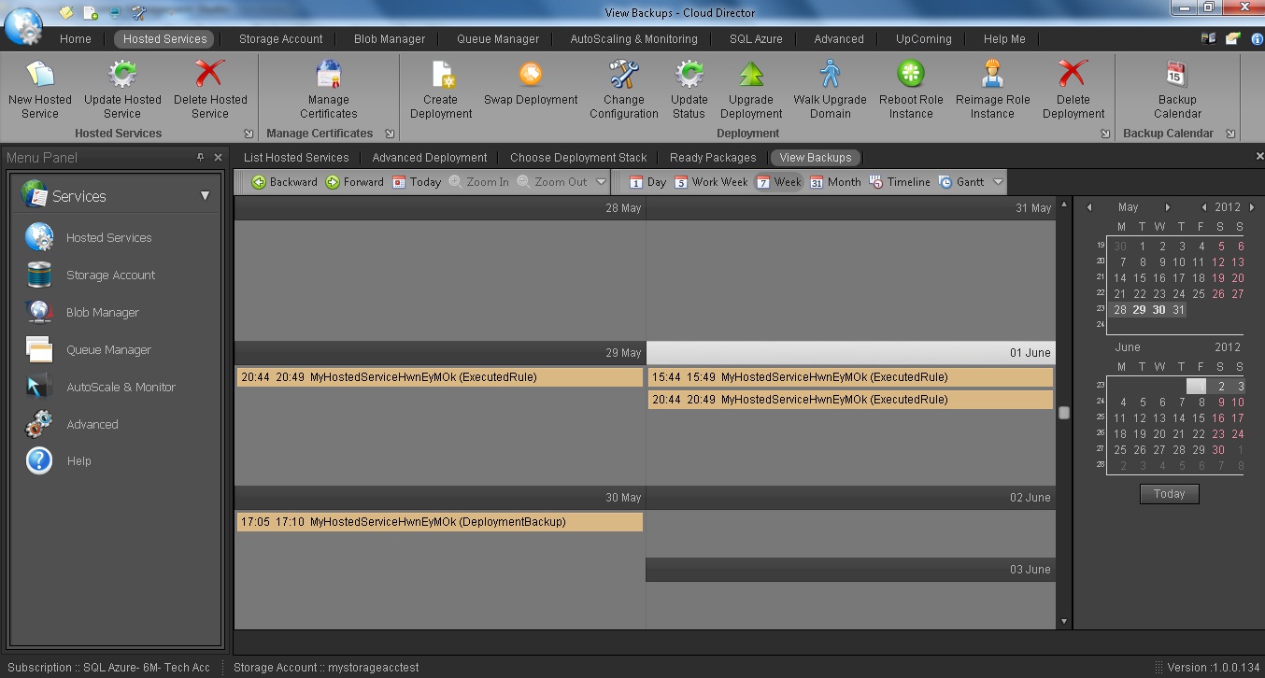1265x678 pixels.
Task: Navigate Backward in the calendar
Action: (285, 182)
